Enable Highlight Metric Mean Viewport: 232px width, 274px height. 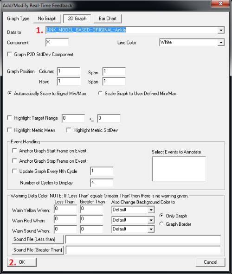click(10, 130)
